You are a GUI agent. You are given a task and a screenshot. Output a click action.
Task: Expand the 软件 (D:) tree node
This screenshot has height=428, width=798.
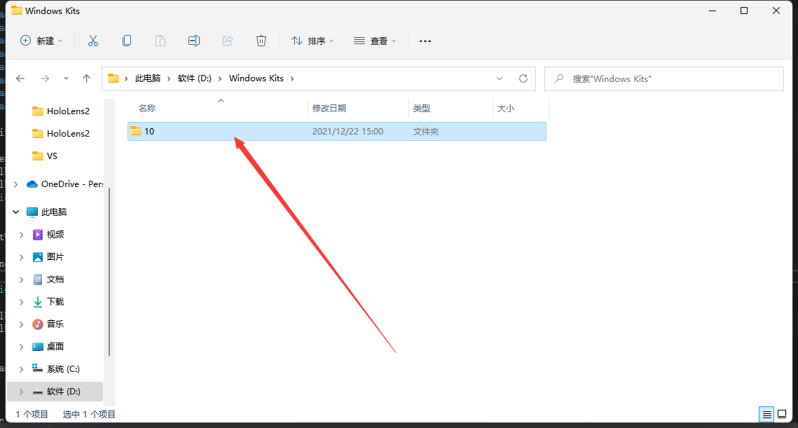(x=22, y=392)
